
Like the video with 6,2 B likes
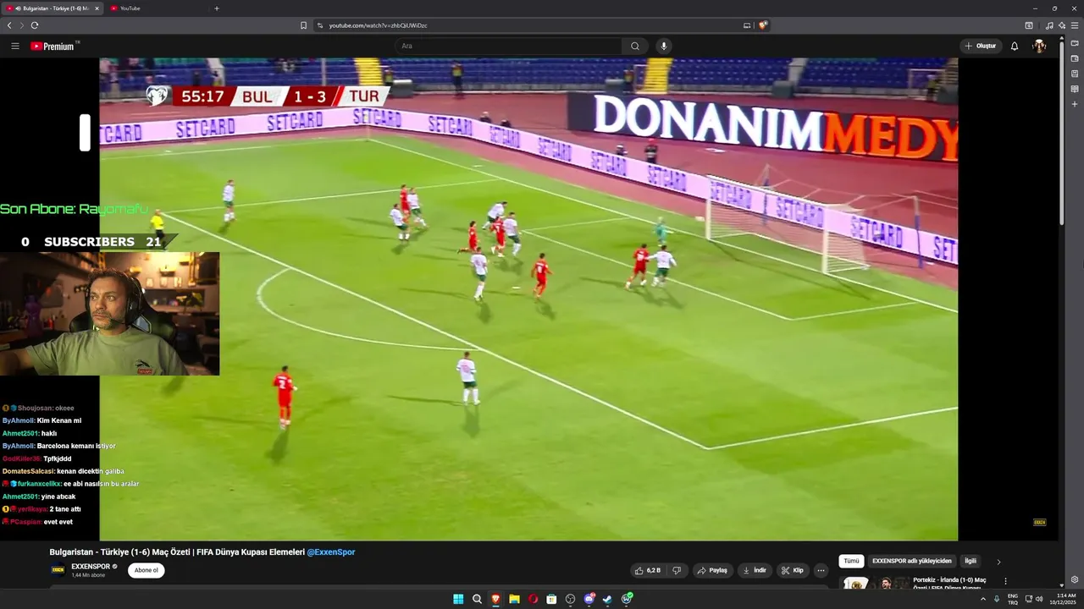(x=648, y=570)
